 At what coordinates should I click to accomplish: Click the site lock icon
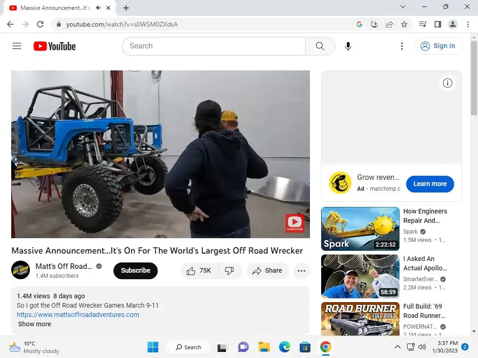(x=59, y=24)
